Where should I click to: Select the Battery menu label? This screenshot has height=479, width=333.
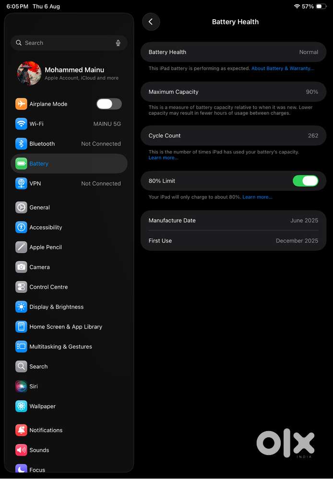pyautogui.click(x=39, y=164)
